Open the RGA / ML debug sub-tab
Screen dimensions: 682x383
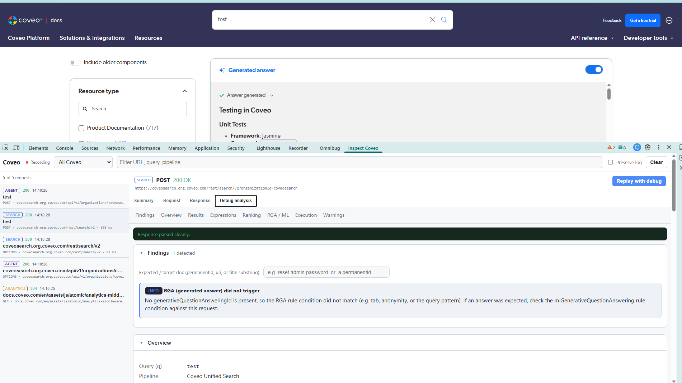(278, 215)
